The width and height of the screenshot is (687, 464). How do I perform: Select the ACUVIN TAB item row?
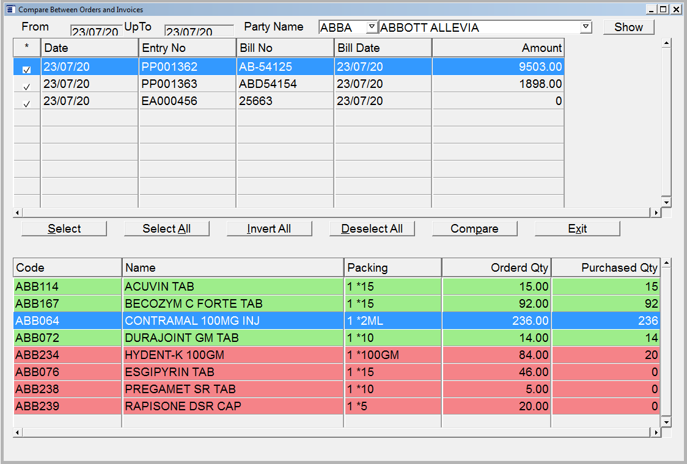pyautogui.click(x=337, y=286)
